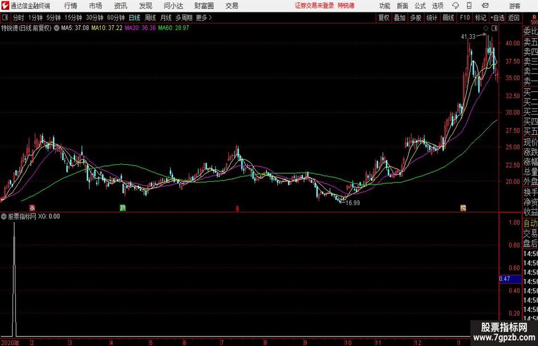The image size is (538, 346).
Task: Switch to 周线 weekly period
Action: coord(150,18)
